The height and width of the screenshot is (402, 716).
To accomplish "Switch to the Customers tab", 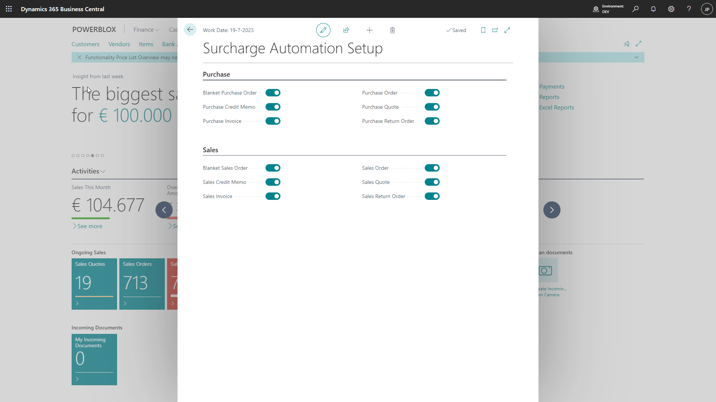I will pos(85,44).
